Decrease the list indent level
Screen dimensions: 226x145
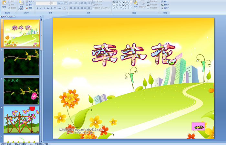pos(82,3)
